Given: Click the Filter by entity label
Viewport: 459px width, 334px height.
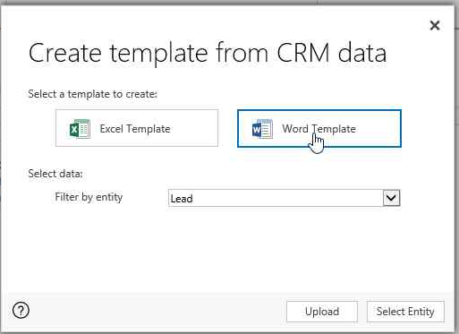Looking at the screenshot, I should (x=89, y=197).
